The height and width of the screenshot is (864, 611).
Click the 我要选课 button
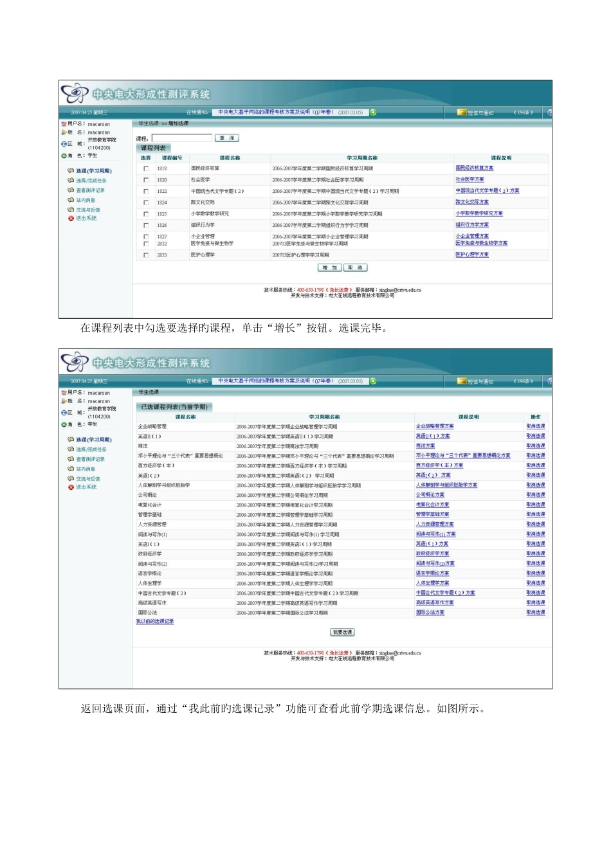click(342, 633)
